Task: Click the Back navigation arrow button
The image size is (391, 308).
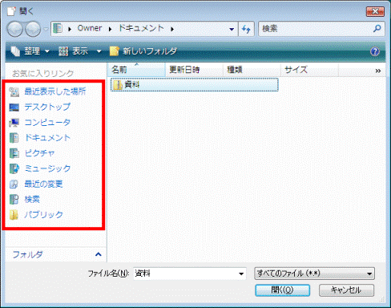Action: (x=14, y=29)
